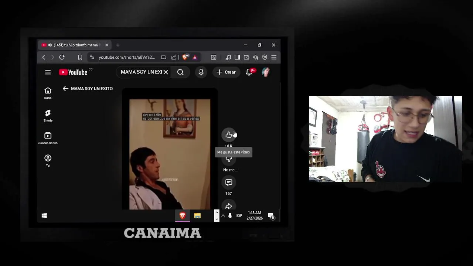473x266 pixels.
Task: Open the Brave Wallet icon
Action: point(246,57)
